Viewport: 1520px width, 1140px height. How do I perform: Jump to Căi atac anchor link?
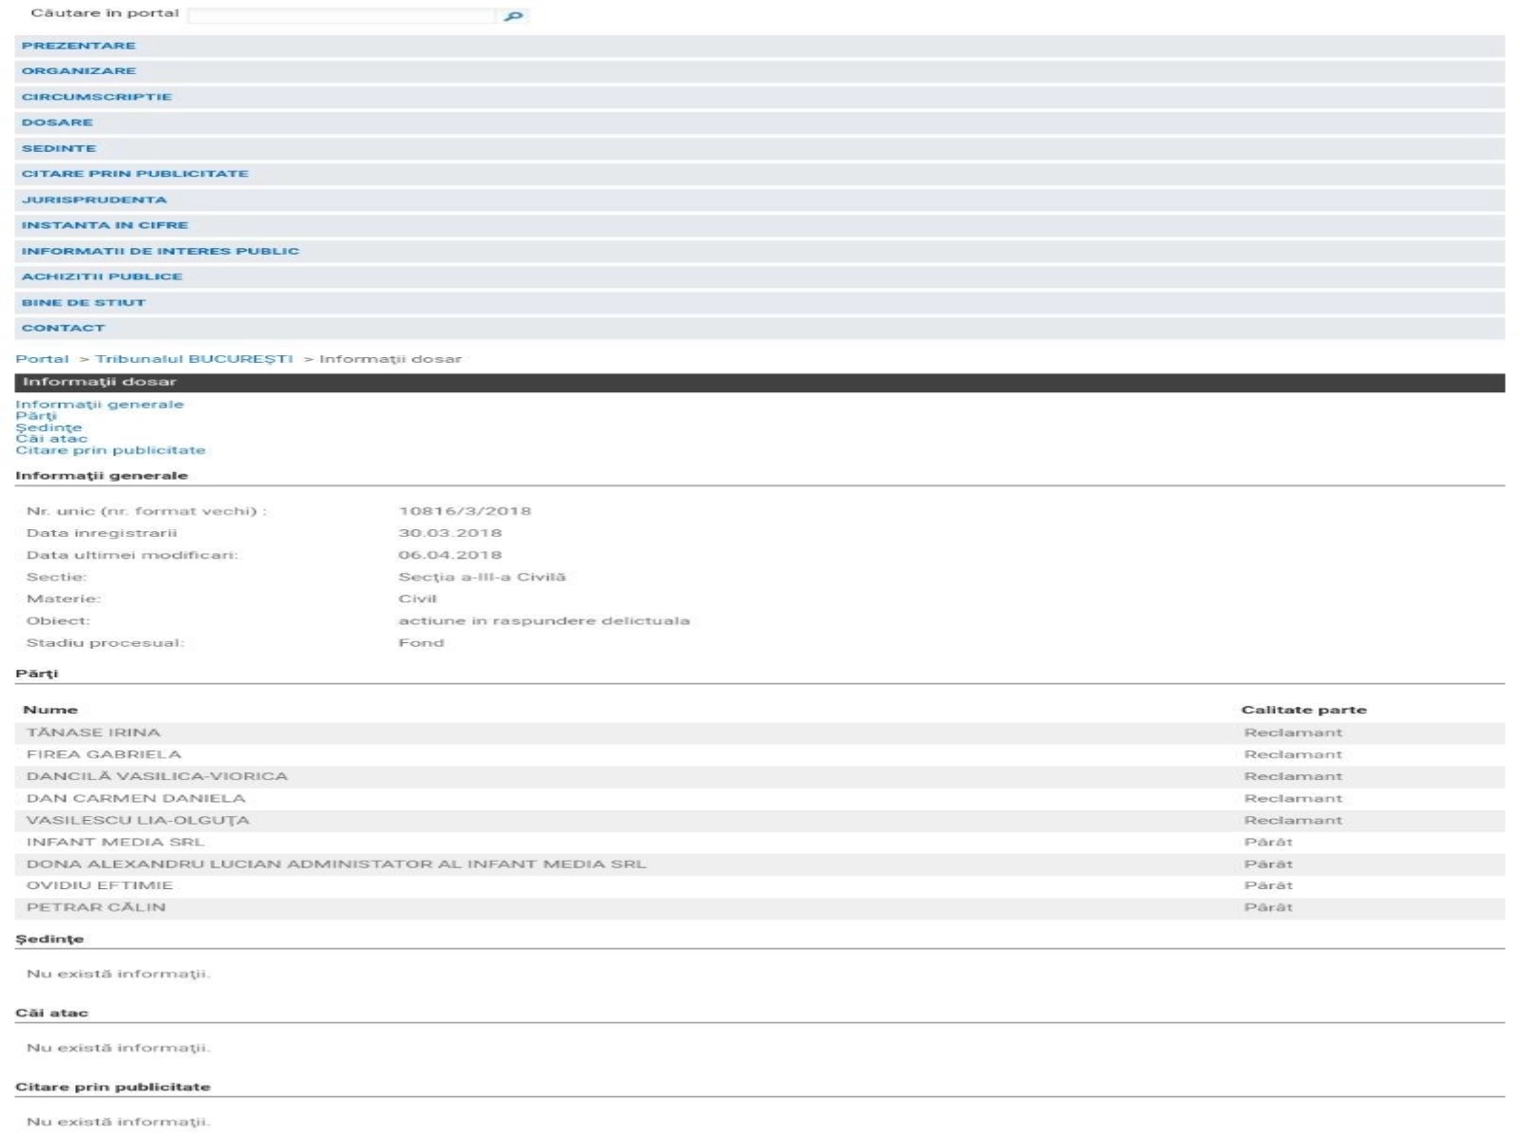51,439
